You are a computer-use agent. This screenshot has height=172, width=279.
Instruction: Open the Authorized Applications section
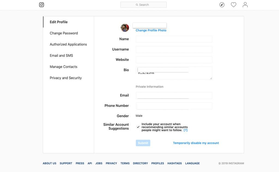(68, 44)
